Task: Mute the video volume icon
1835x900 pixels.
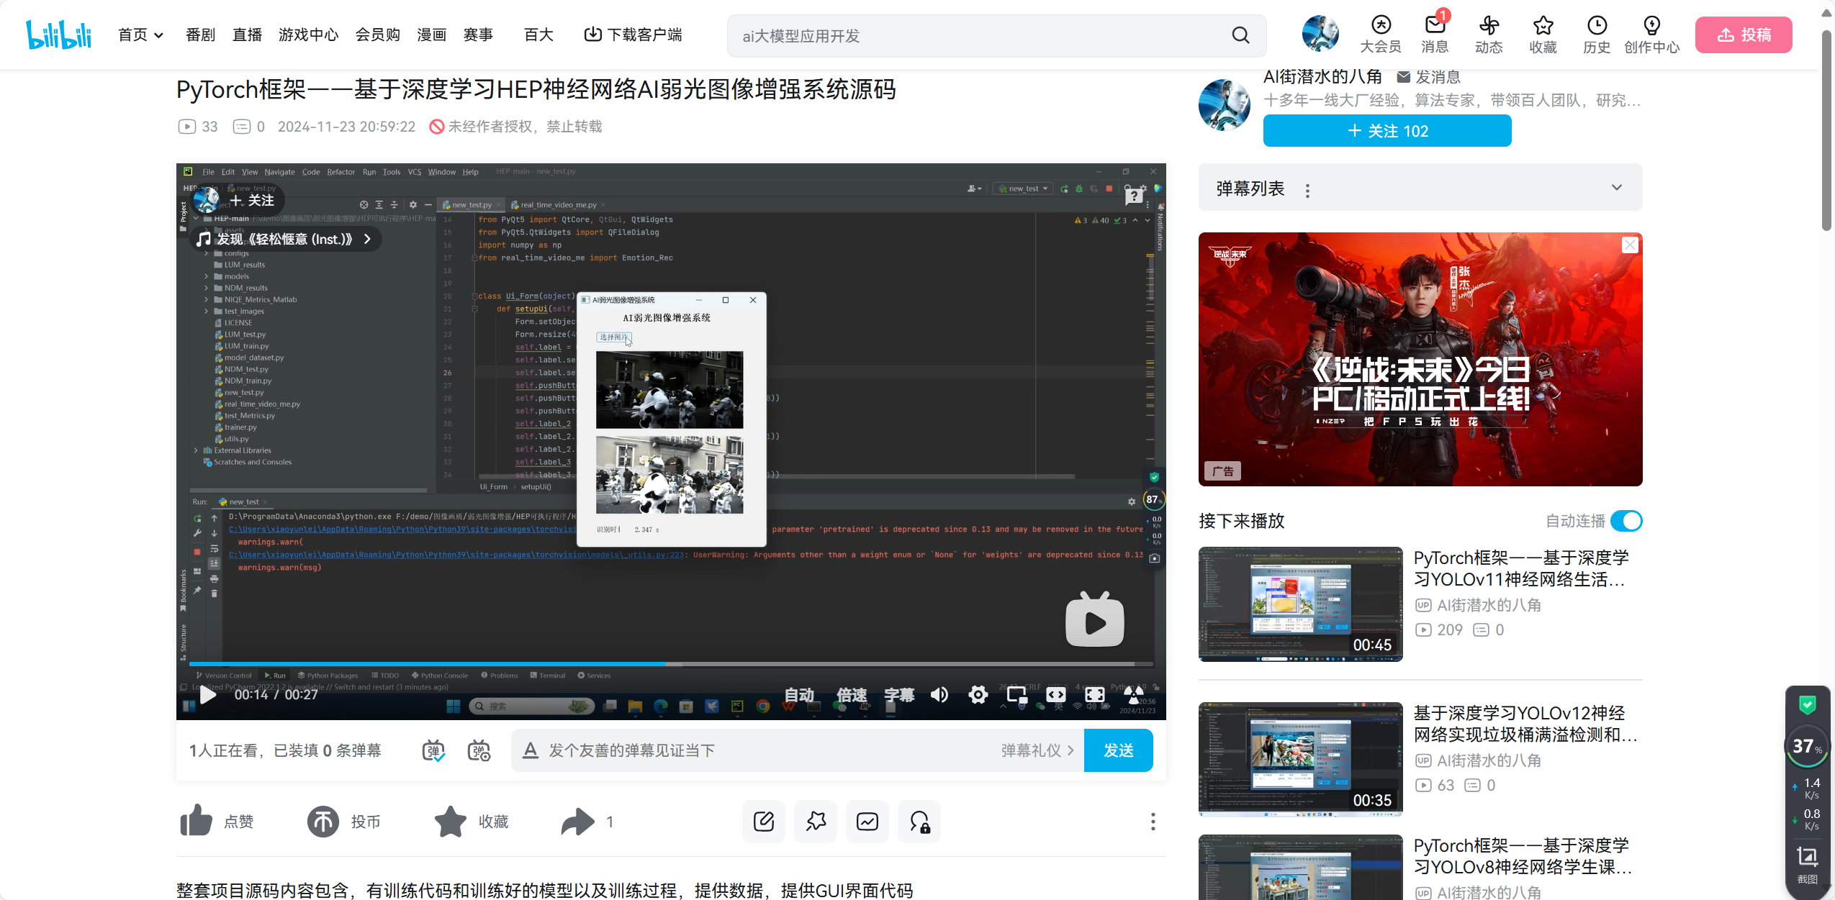Action: (x=938, y=694)
